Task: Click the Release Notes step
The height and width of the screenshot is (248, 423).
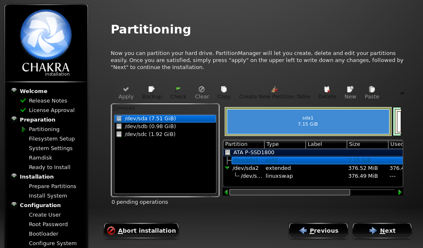Action: (48, 101)
